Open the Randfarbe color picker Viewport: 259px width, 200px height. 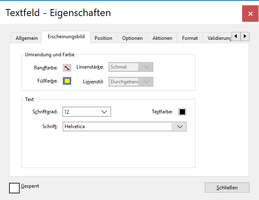tap(67, 68)
